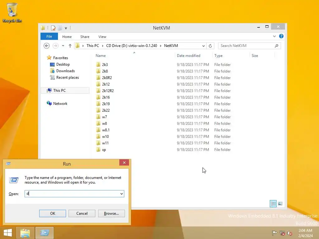This screenshot has height=239, width=319.
Task: Switch to the Home ribbon tab
Action: coord(67,37)
